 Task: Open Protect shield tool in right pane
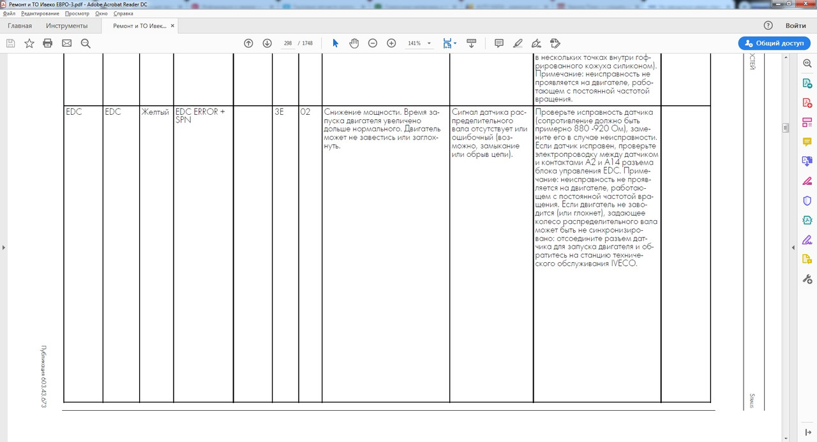pyautogui.click(x=807, y=201)
